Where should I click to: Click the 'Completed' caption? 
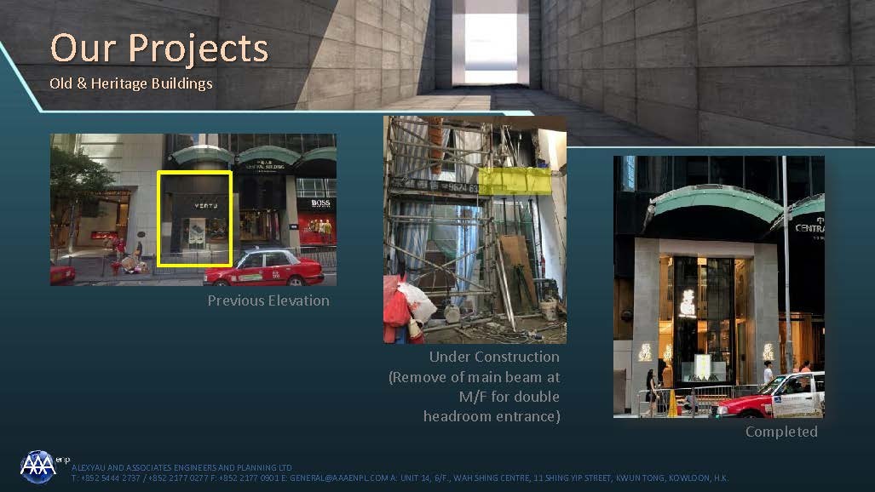[x=780, y=432]
